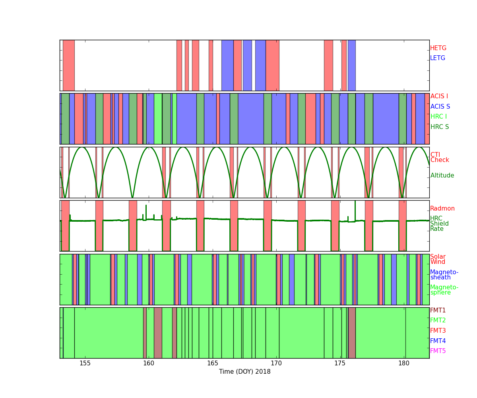Click the Magneto-sphere legend label
477x398 pixels.
[444, 290]
